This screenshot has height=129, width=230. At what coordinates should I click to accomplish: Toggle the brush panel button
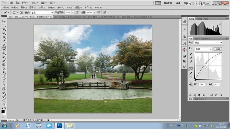pyautogui.click(x=21, y=12)
